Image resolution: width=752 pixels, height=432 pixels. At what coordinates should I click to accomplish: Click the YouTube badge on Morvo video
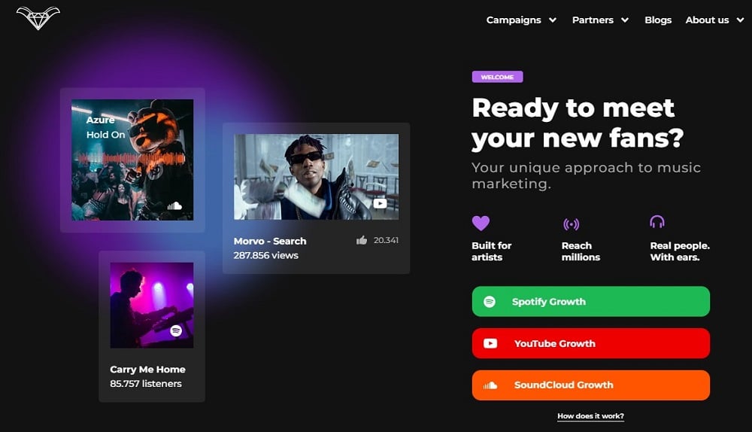coord(380,203)
